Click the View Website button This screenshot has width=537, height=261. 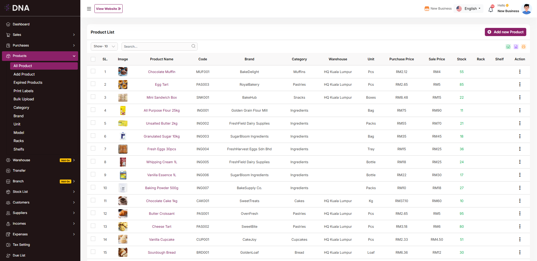coord(108,9)
